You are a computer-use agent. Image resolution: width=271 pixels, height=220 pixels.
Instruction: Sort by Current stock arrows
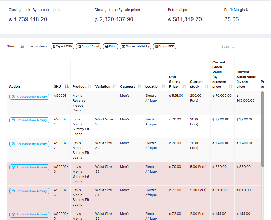(206, 86)
